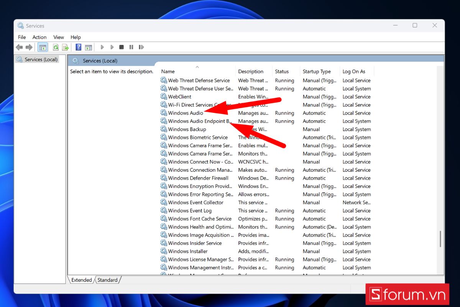
Task: Click the "Makes auto..." description cell
Action: 253,170
